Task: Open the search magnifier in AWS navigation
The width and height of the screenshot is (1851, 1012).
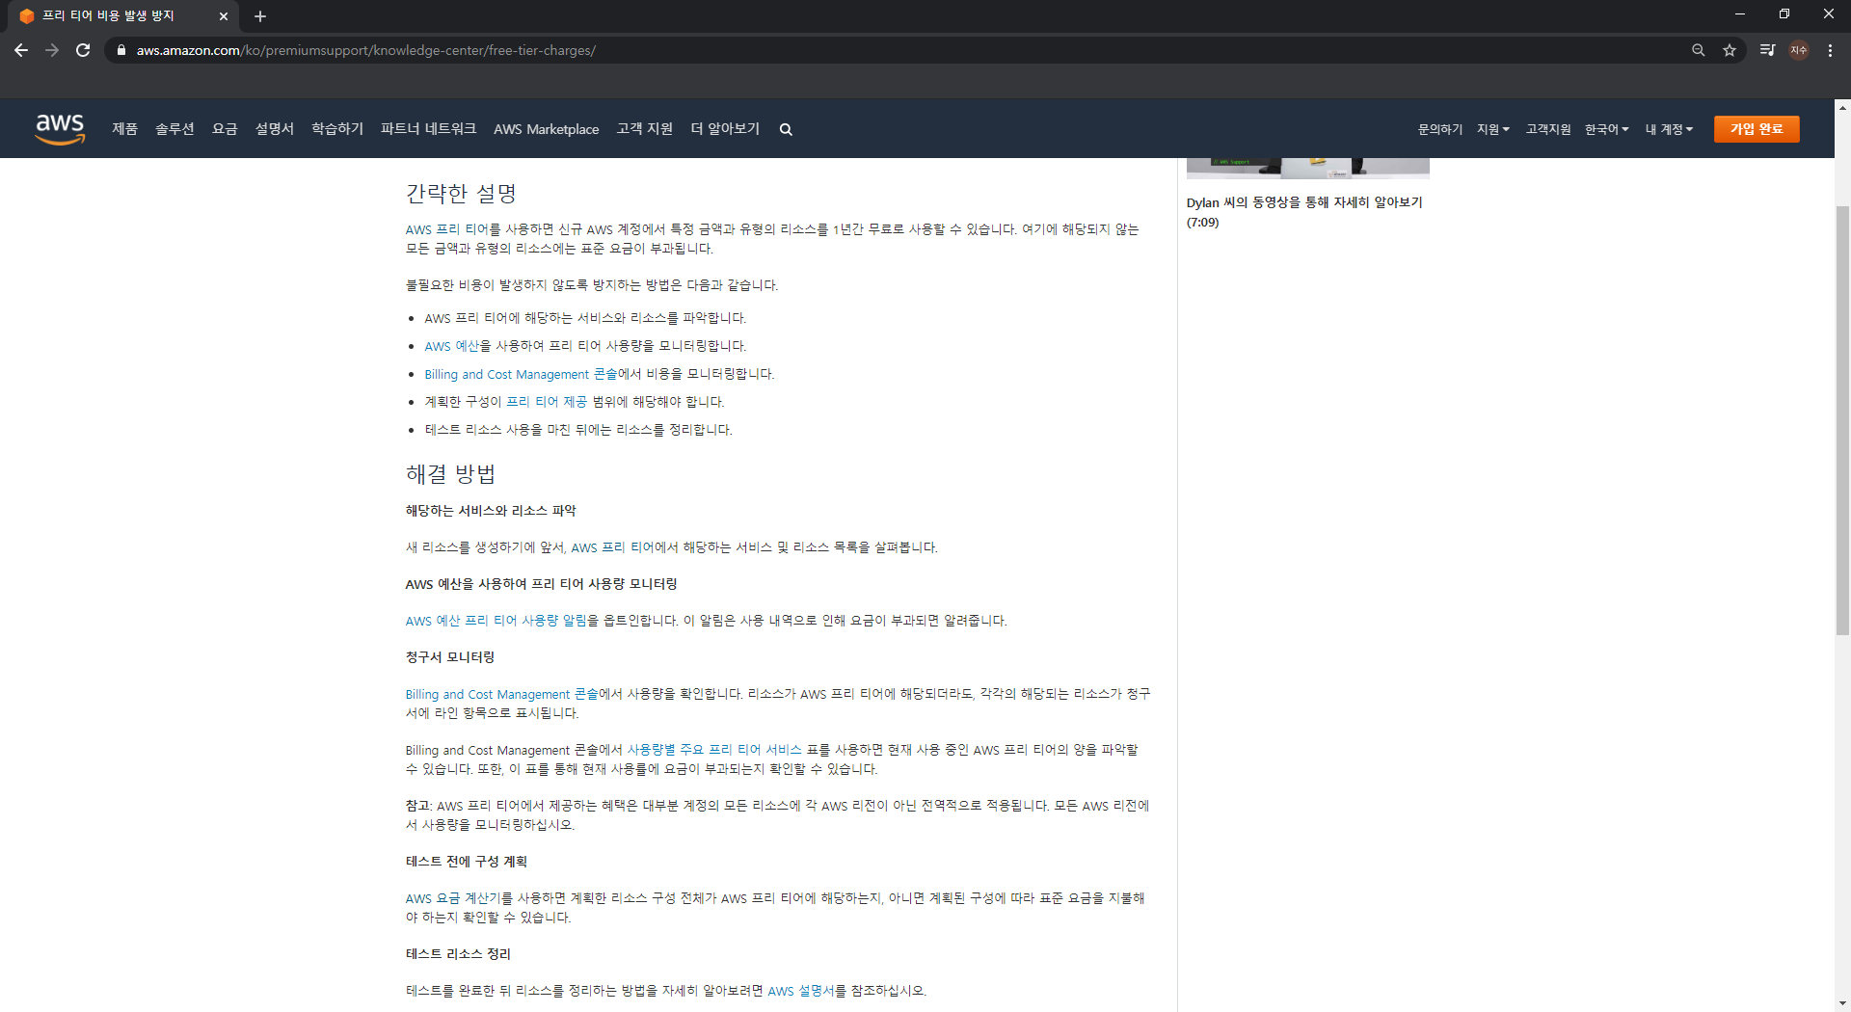Action: click(x=786, y=129)
